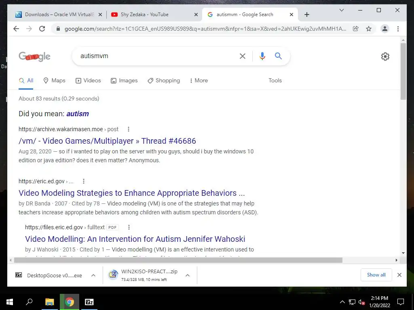Open Video Modeling Strategies result
The image size is (414, 310).
[x=131, y=193]
